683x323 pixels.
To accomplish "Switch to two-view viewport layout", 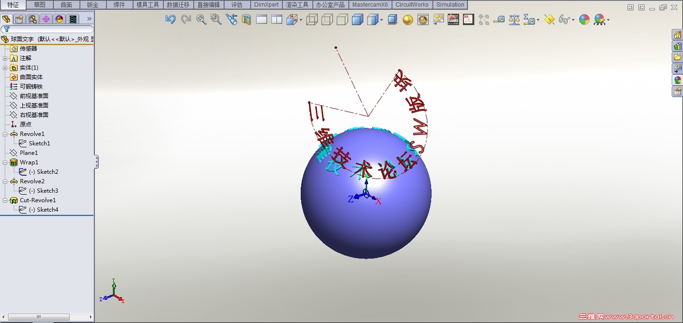I will [x=277, y=19].
